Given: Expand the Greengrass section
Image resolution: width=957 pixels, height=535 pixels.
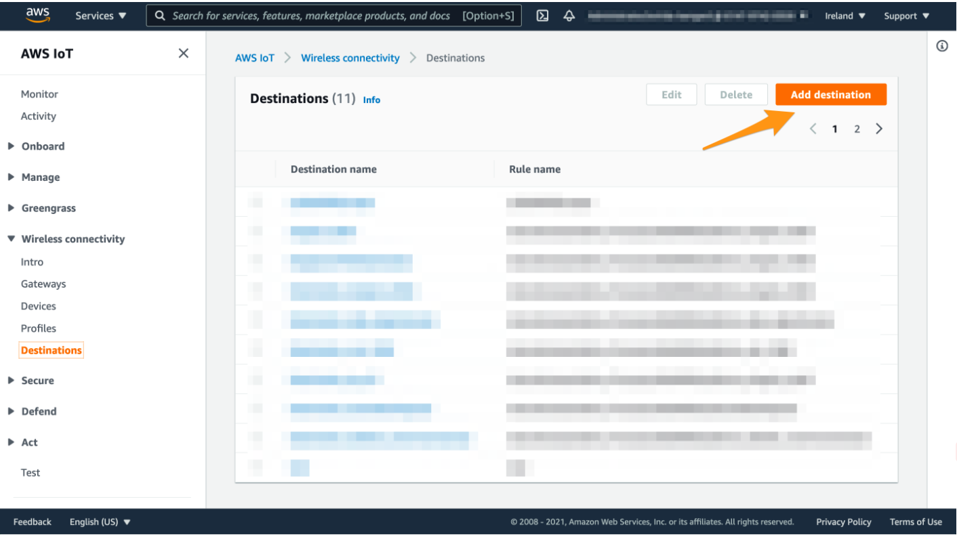Looking at the screenshot, I should 42,209.
